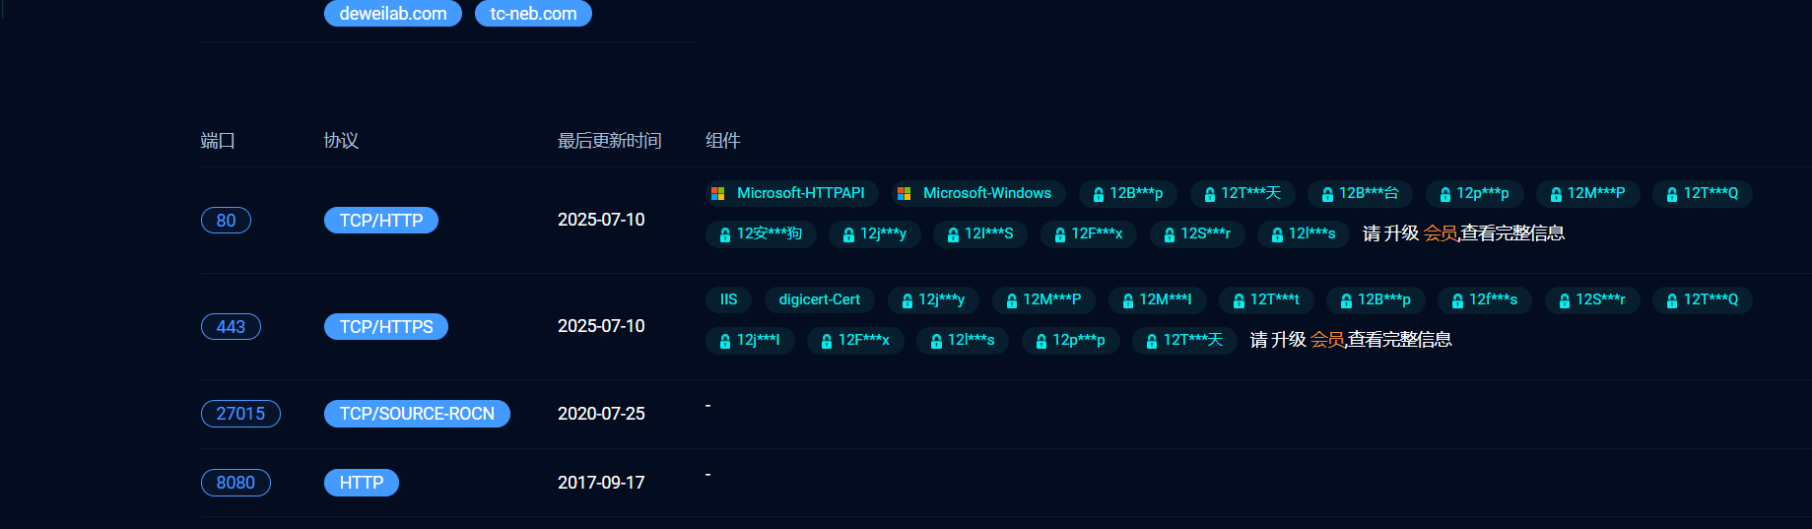Click the lock icon on 12j***y in the port 80 row
Viewport: 1812px width, 529px height.
click(848, 234)
